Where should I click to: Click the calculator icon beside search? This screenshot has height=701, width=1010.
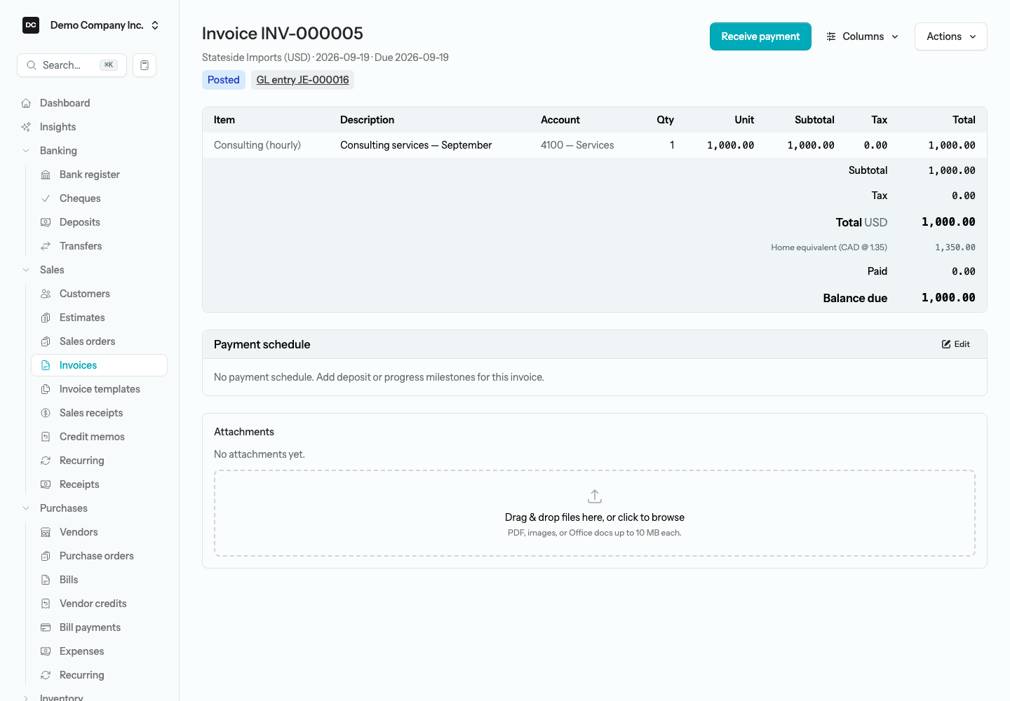click(144, 65)
